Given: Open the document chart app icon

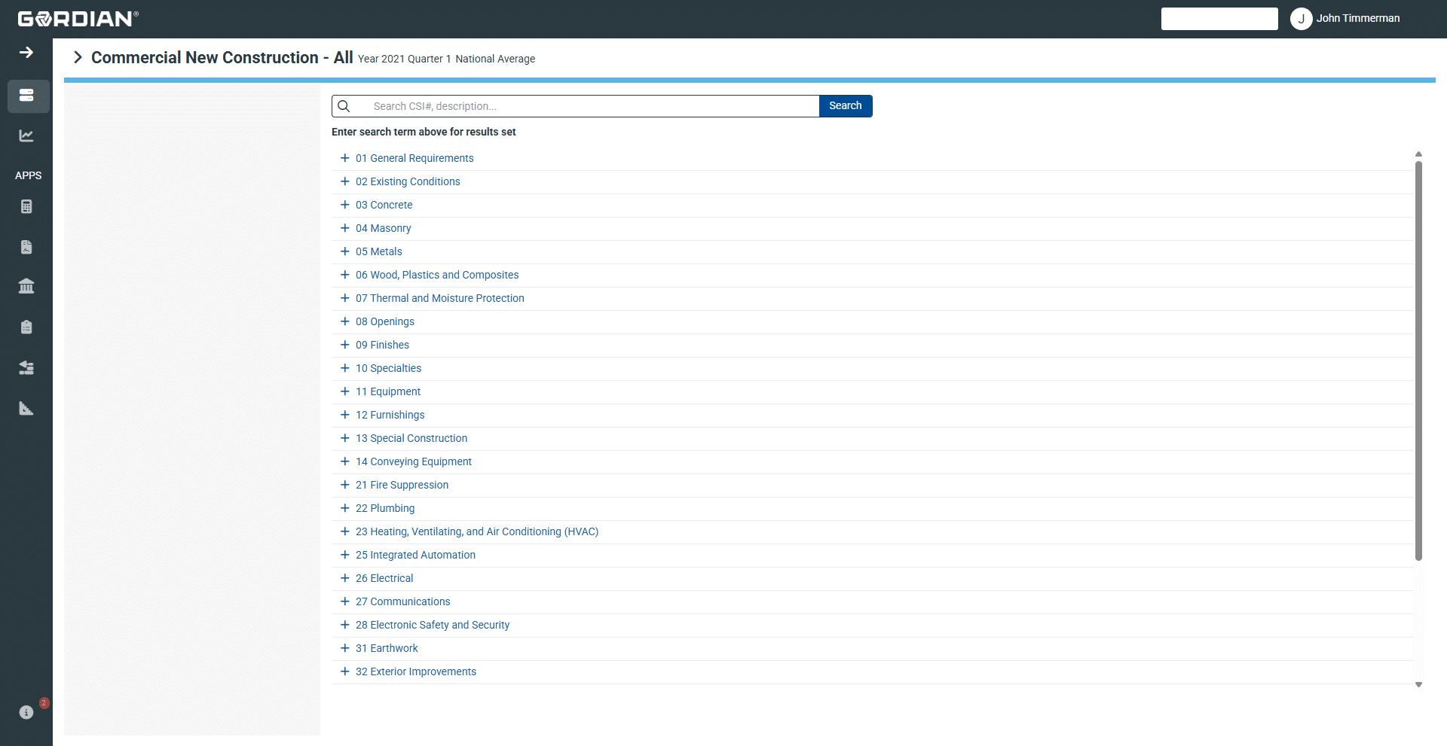Looking at the screenshot, I should point(26,247).
